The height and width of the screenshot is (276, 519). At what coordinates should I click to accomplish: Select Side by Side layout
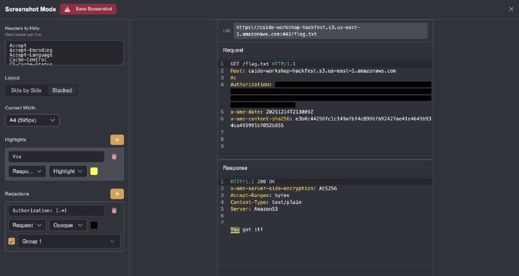tap(26, 90)
